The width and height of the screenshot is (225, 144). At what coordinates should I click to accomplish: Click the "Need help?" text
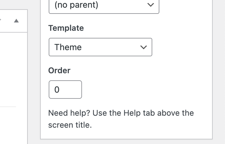pyautogui.click(x=69, y=113)
